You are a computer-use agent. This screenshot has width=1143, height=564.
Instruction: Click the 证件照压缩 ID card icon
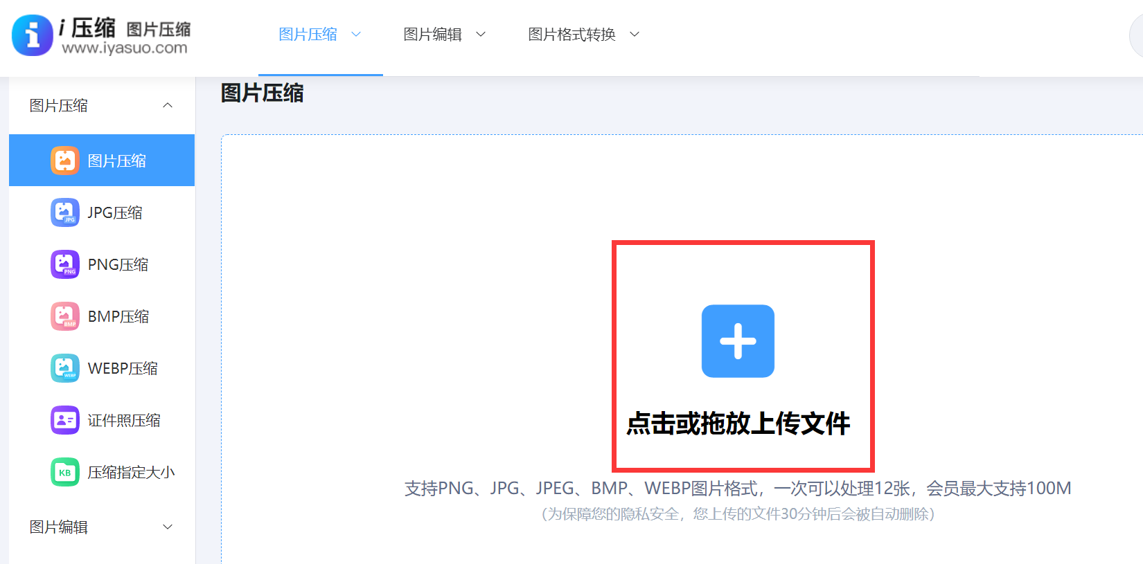[x=65, y=420]
